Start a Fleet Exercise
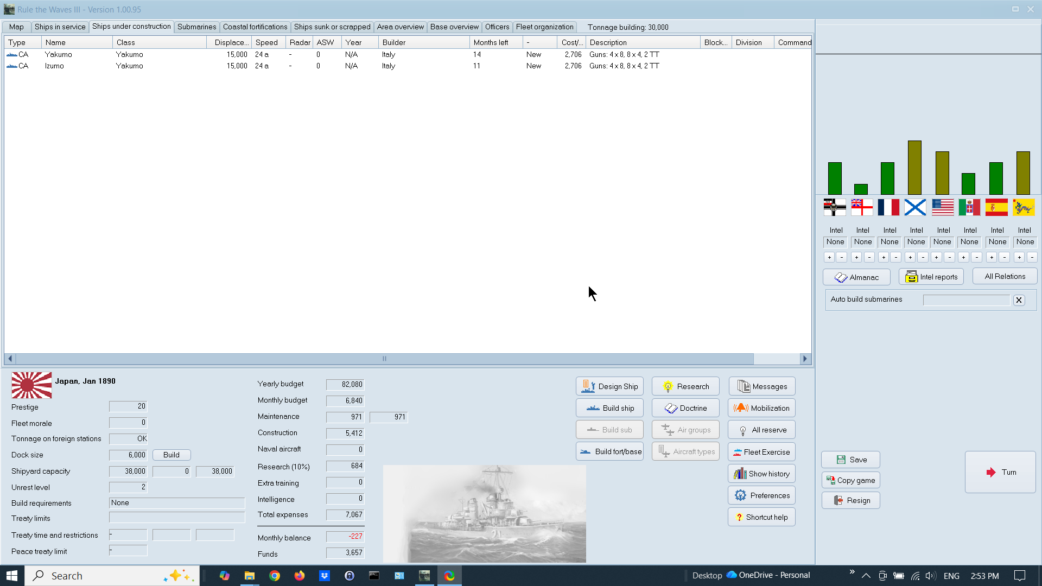The image size is (1042, 586). coord(761,452)
